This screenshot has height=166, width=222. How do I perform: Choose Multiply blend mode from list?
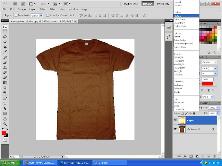178,16
